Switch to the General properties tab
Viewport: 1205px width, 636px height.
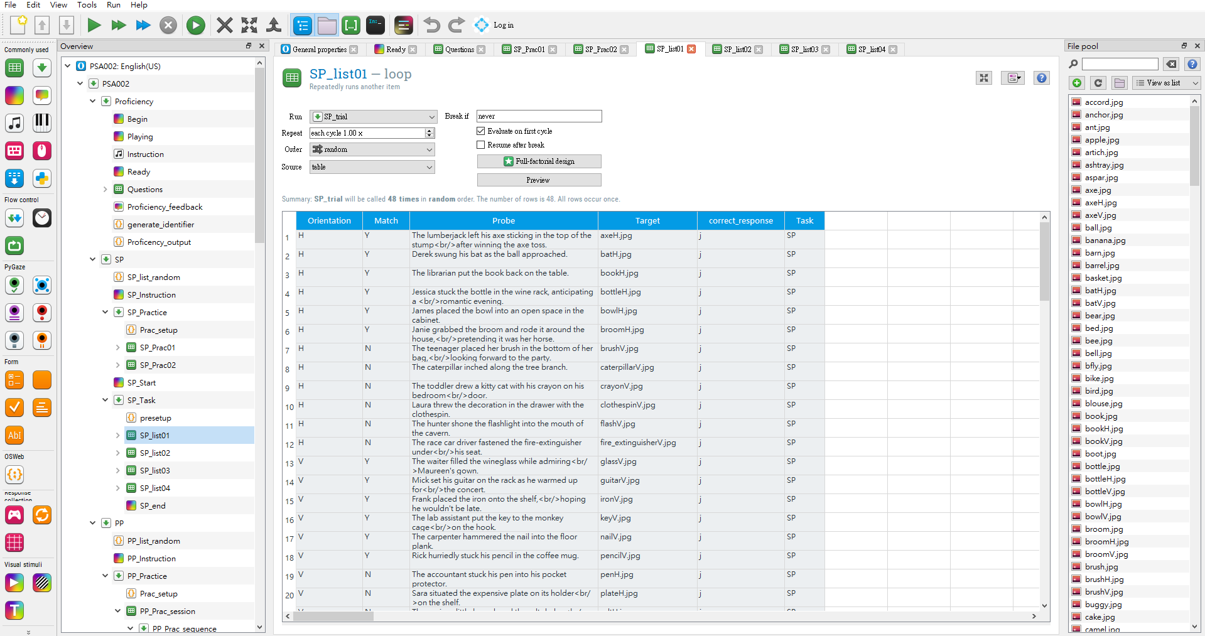(x=320, y=50)
